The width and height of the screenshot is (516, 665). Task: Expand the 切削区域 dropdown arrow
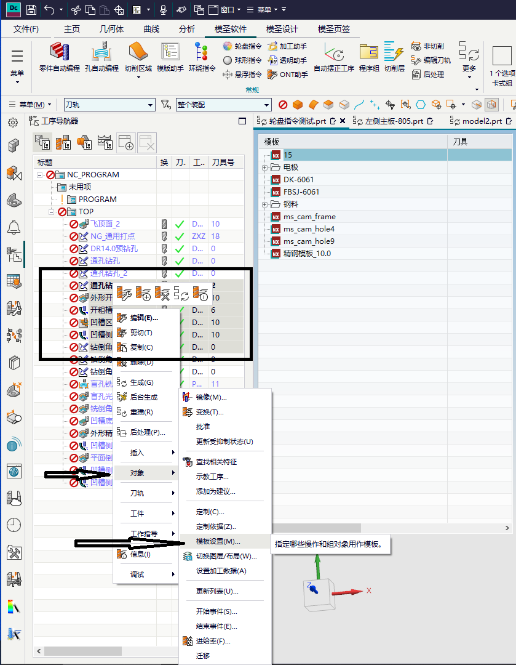(x=138, y=77)
